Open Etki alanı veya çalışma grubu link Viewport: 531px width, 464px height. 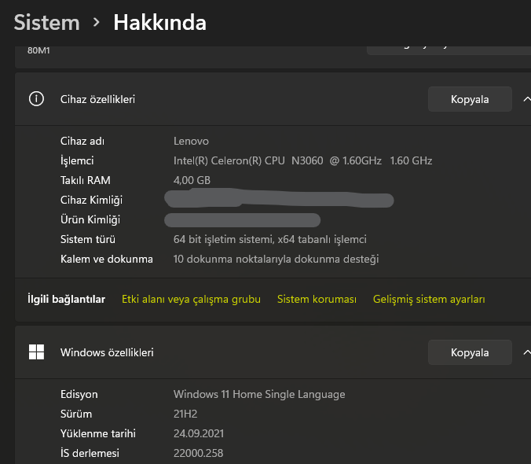pos(191,299)
